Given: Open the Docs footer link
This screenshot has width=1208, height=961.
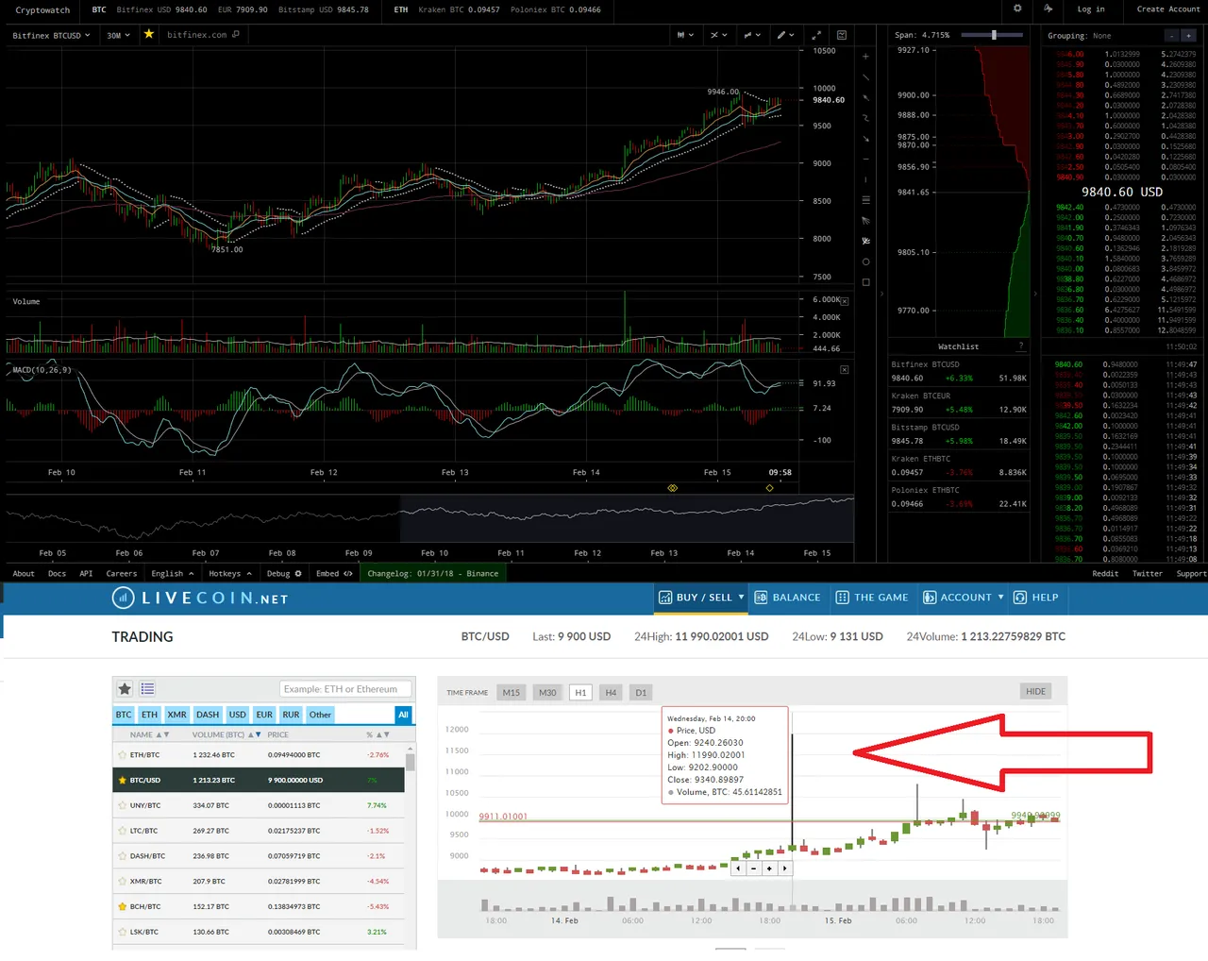Looking at the screenshot, I should (57, 574).
